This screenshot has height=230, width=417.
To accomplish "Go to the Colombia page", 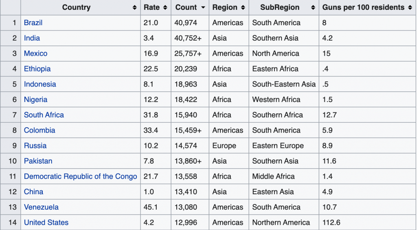I will coord(40,130).
